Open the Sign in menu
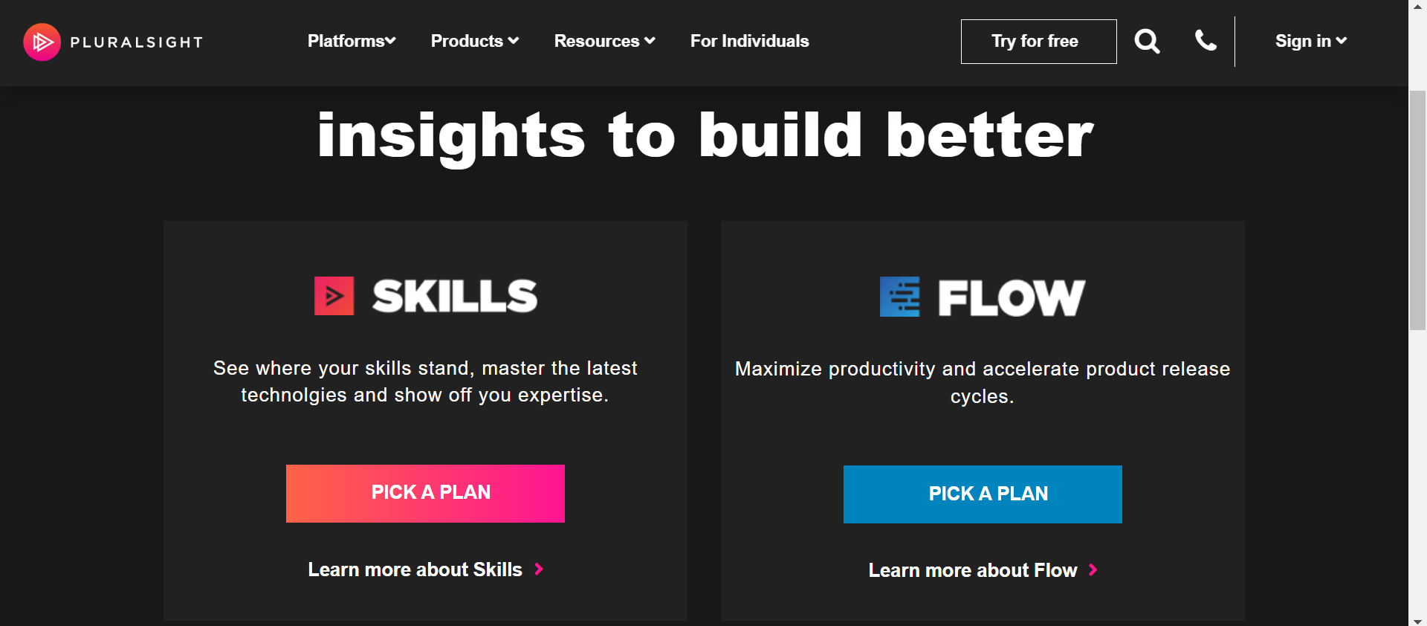 [1310, 41]
